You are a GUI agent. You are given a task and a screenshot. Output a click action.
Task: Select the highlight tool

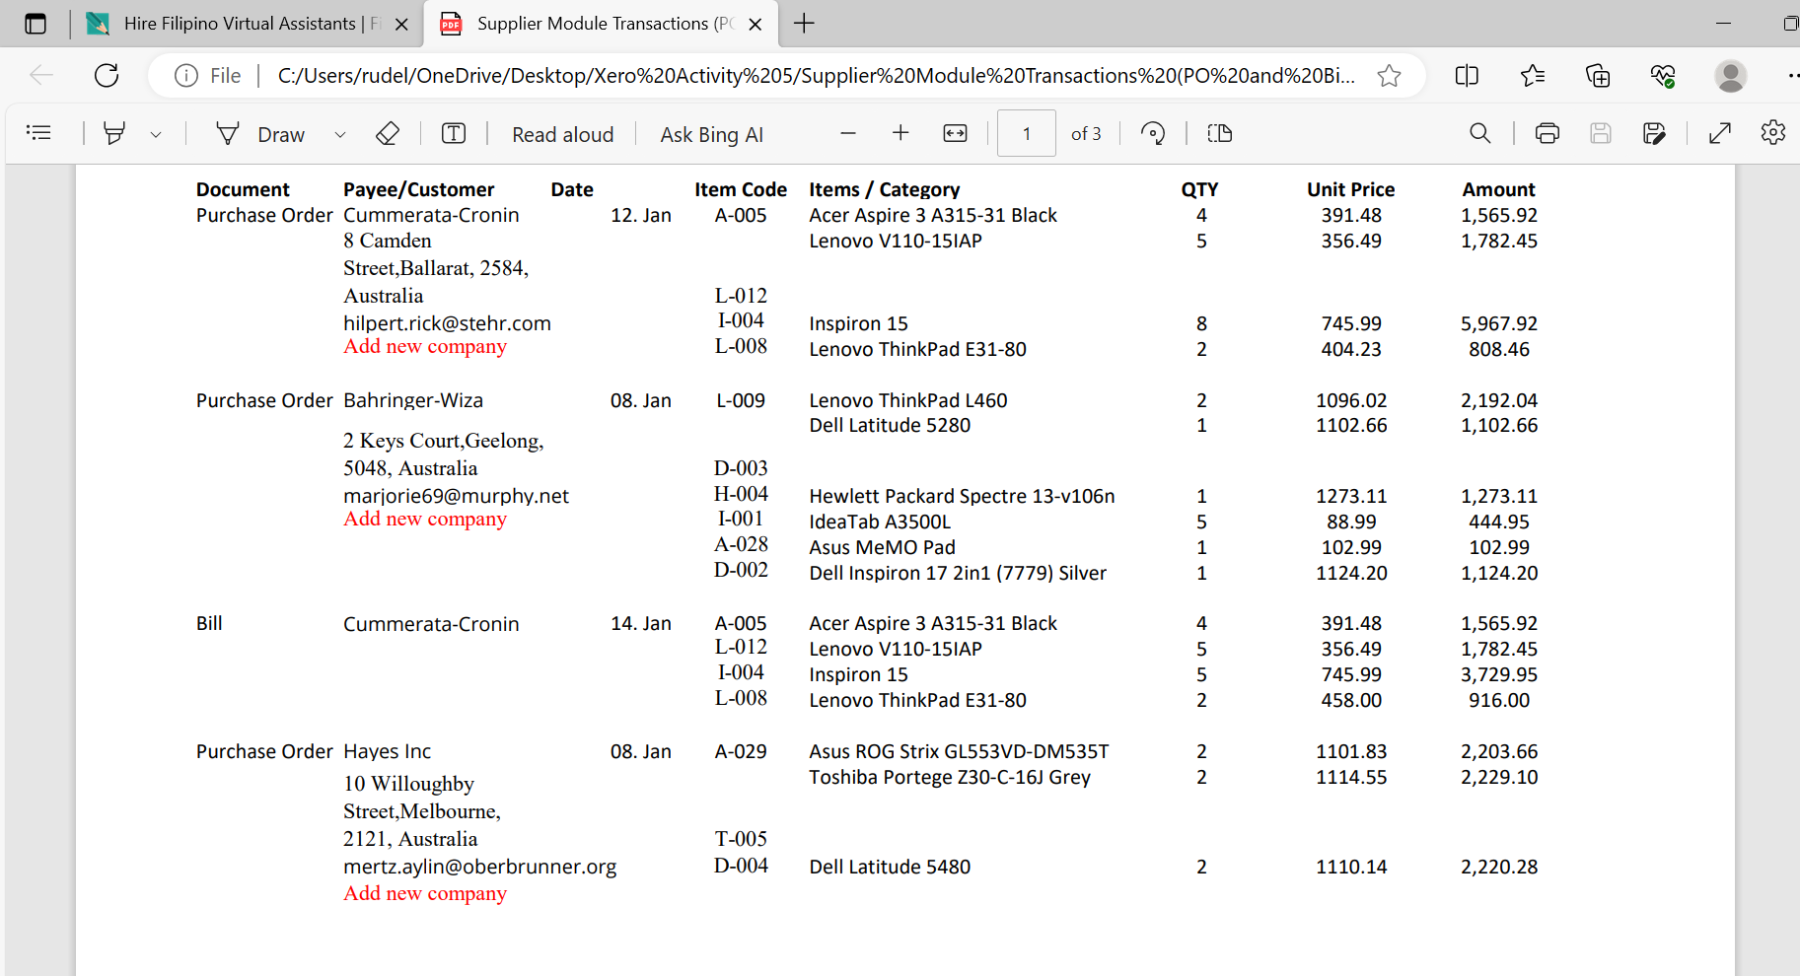[114, 133]
